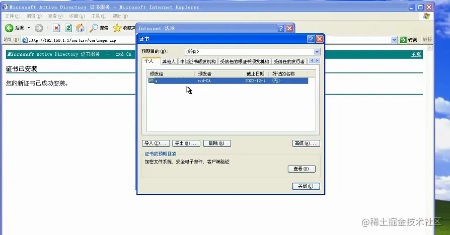Open the 编辑 menu in Internet Explorer
450x235 pixels.
[34, 16]
